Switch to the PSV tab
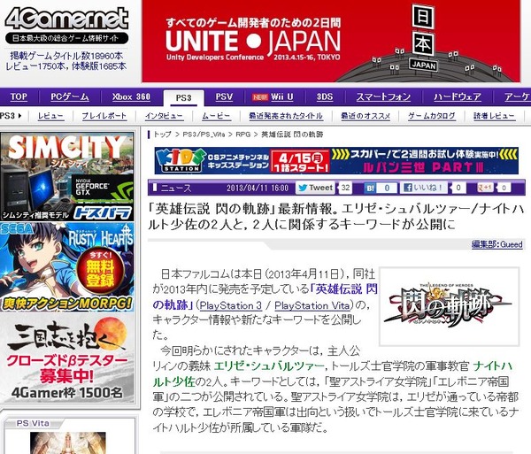 [x=224, y=96]
